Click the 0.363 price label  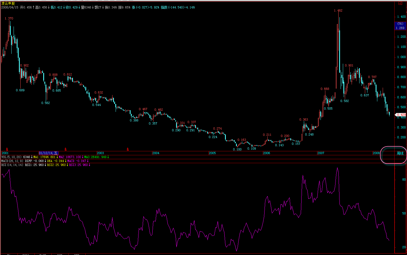point(304,120)
